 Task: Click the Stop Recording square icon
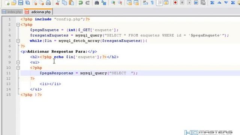pyautogui.click(x=182, y=3)
